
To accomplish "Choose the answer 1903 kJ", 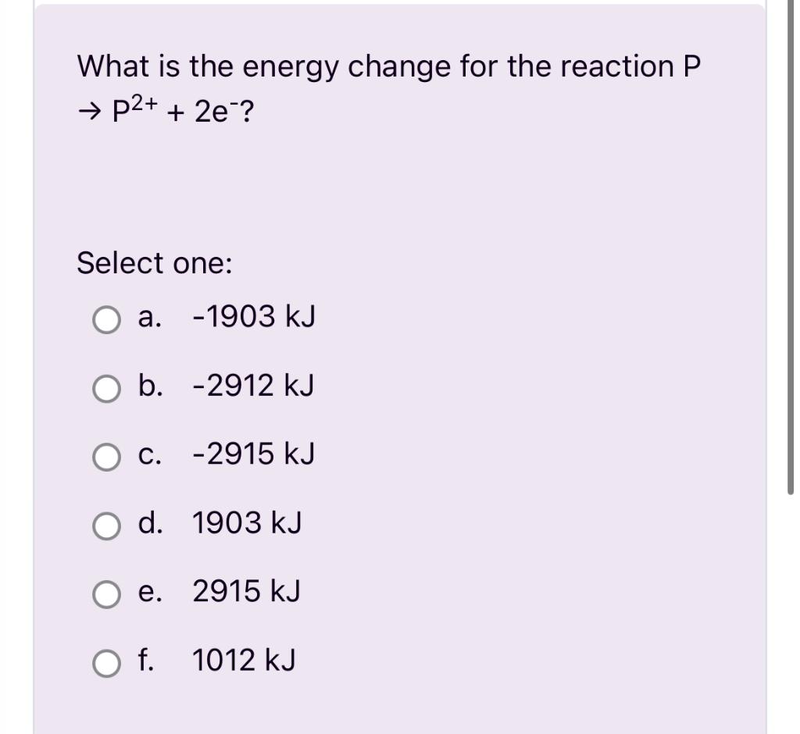I will click(248, 525).
